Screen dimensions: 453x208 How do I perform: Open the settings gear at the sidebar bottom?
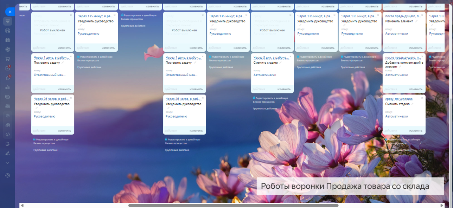click(8, 175)
